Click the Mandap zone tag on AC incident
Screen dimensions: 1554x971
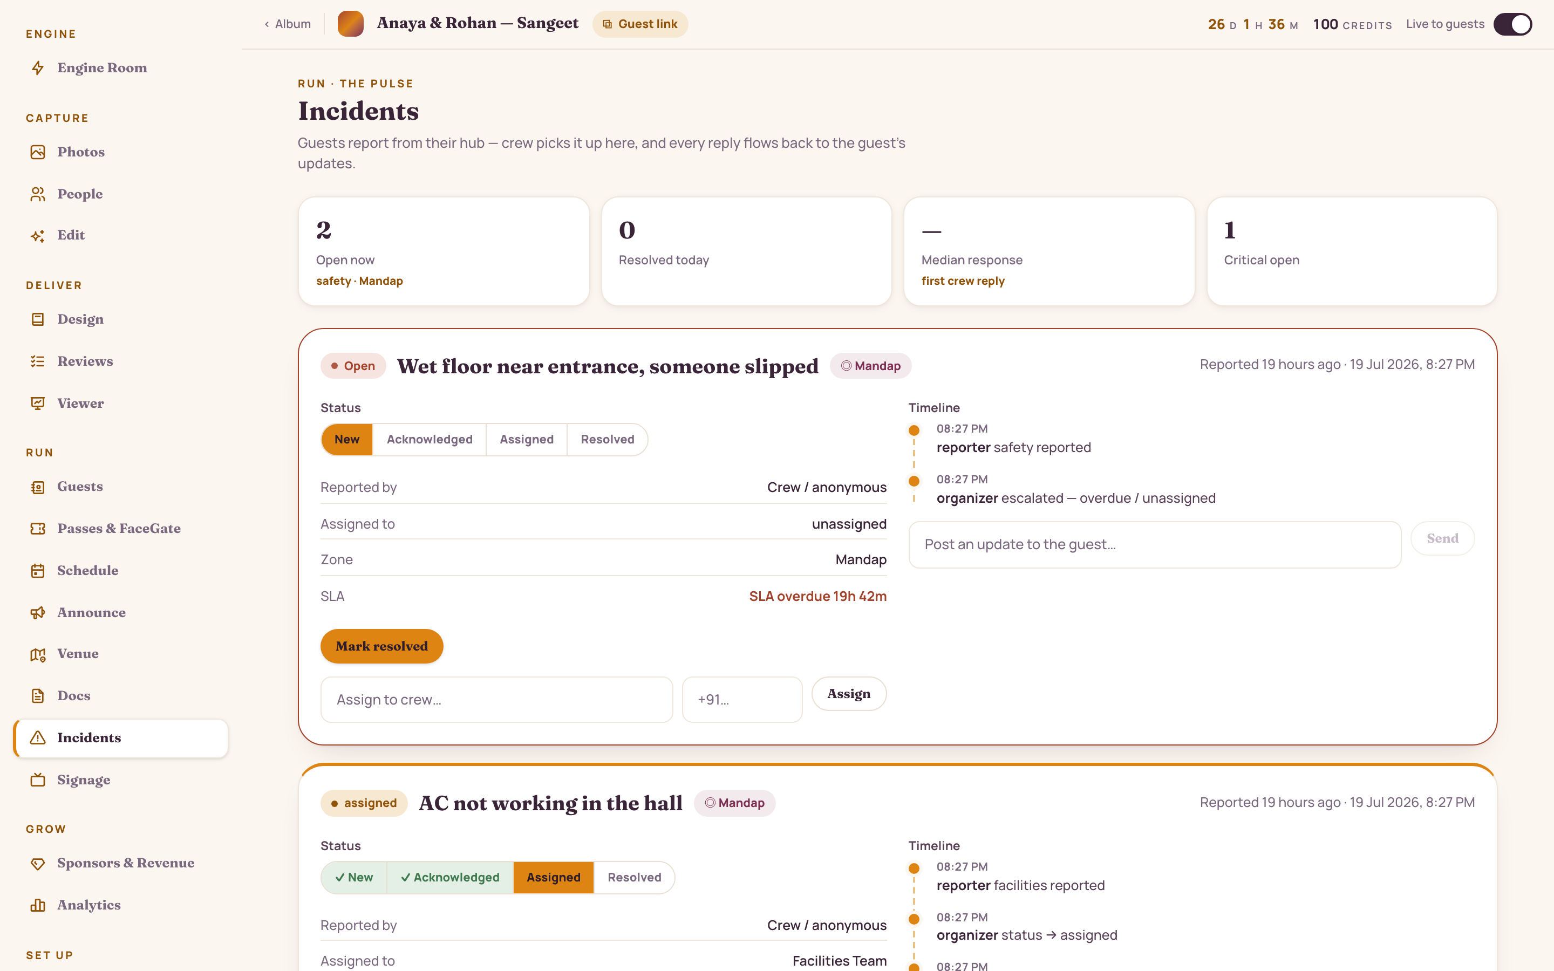pos(734,803)
